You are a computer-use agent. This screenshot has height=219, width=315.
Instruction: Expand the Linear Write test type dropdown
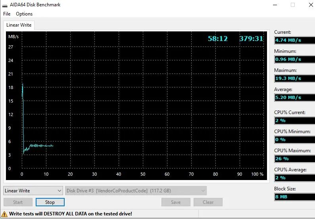pos(33,191)
